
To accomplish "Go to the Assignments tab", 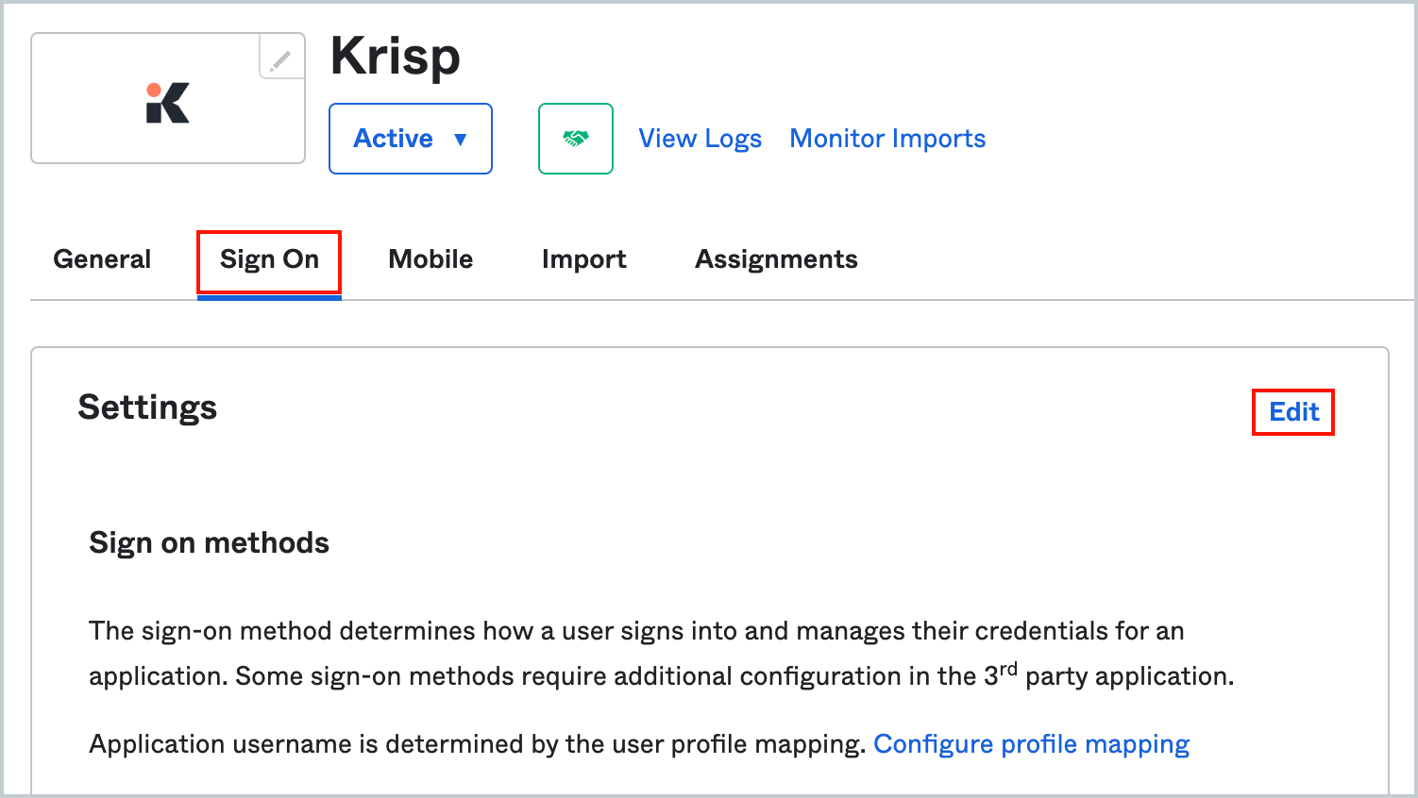I will 776,259.
